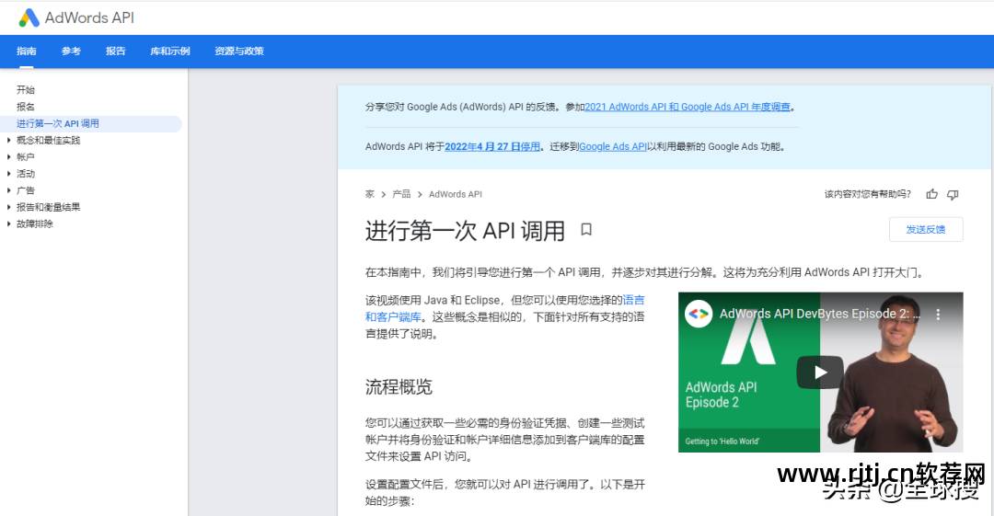Expand the 概念和最佳实践 sidebar section
Screen dimensions: 994x516
(9, 140)
